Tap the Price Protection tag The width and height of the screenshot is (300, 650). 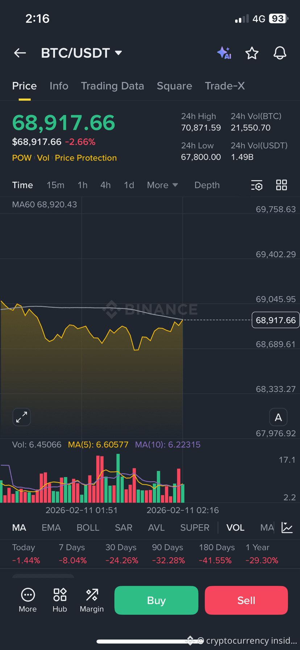pos(86,158)
